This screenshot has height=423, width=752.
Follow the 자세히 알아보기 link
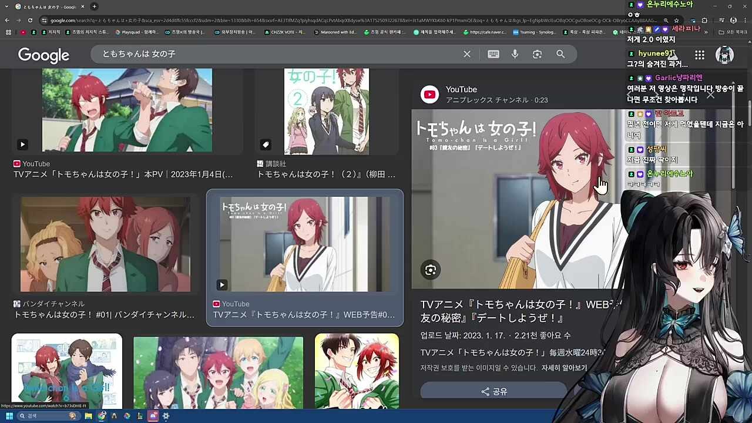tap(564, 368)
